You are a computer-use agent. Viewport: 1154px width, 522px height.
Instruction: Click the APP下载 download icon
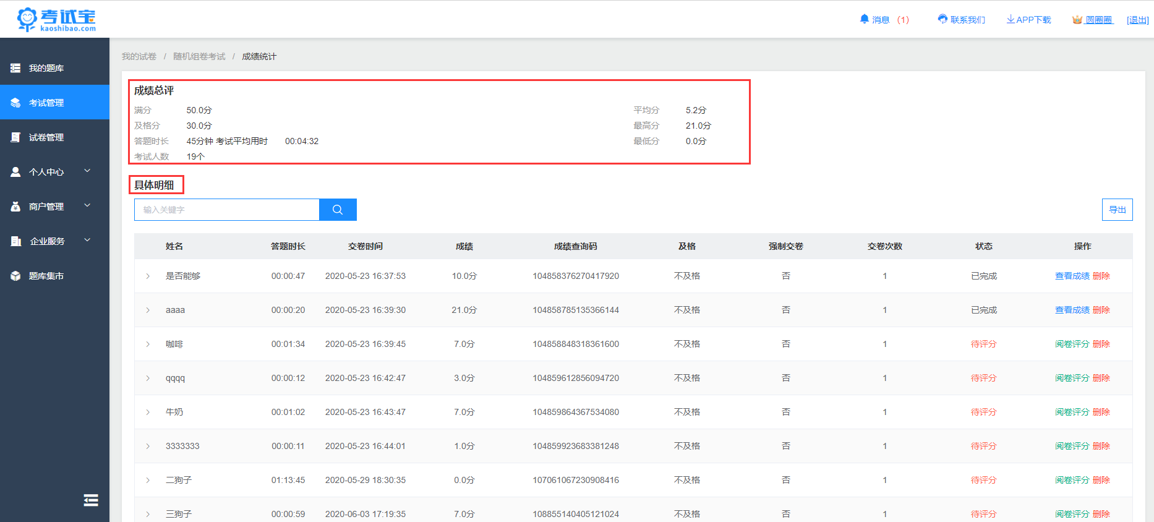1011,19
